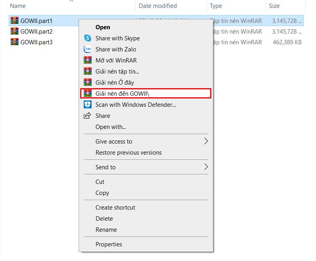Image resolution: width=316 pixels, height=261 pixels.
Task: Click the Type column header
Action: [216, 6]
